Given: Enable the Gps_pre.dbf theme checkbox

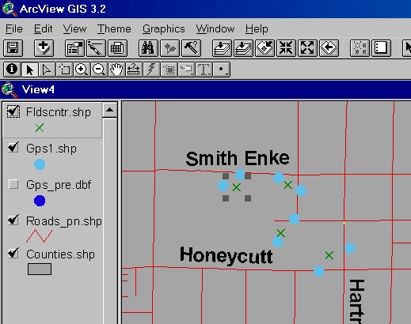Looking at the screenshot, I should 13,184.
